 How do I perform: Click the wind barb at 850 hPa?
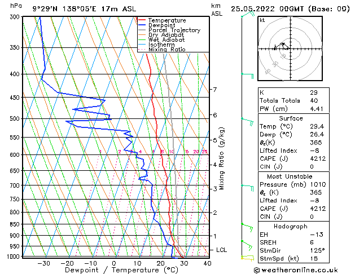(247, 227)
